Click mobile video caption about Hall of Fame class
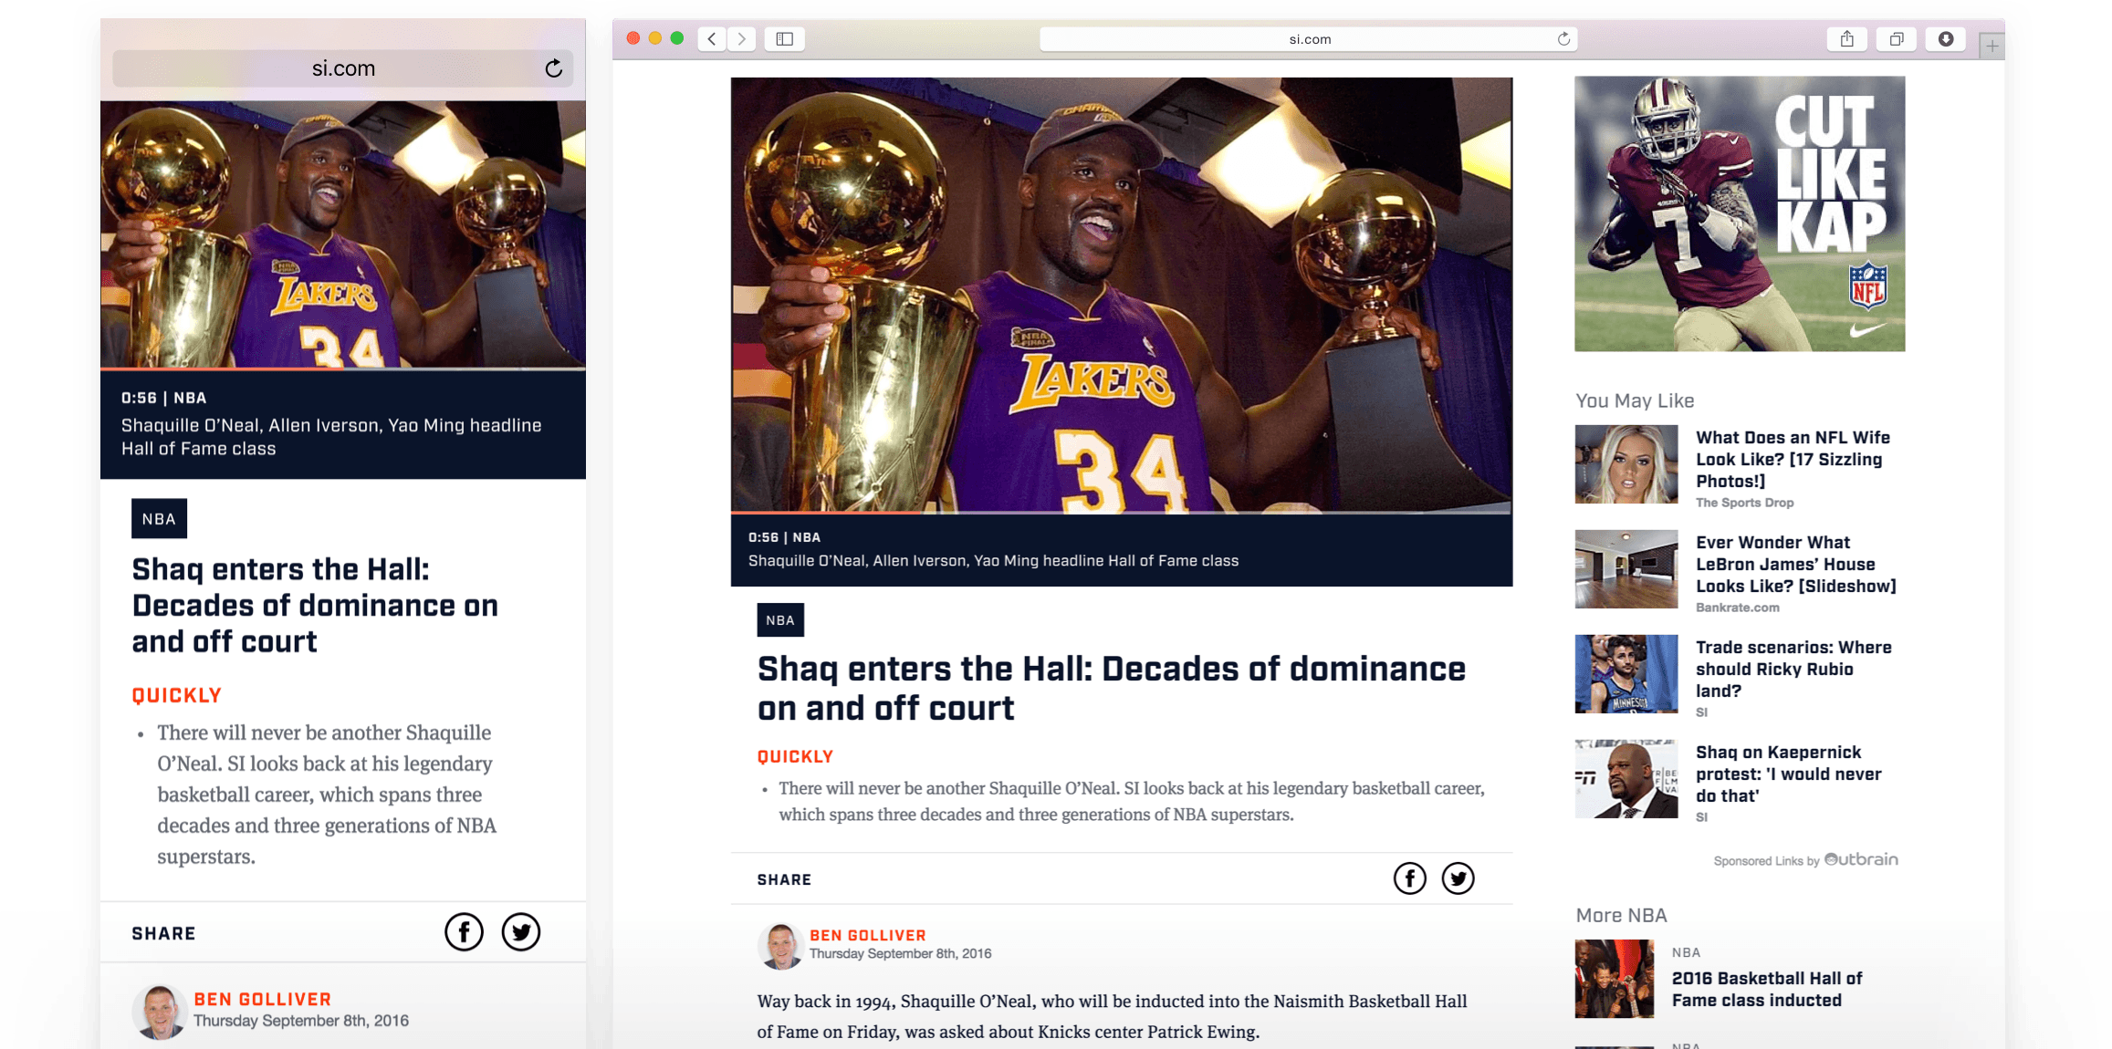The height and width of the screenshot is (1049, 2112). pos(331,437)
